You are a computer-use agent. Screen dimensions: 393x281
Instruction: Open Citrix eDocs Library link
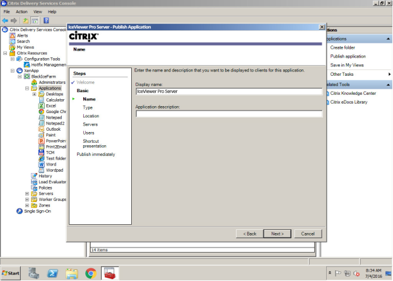349,102
